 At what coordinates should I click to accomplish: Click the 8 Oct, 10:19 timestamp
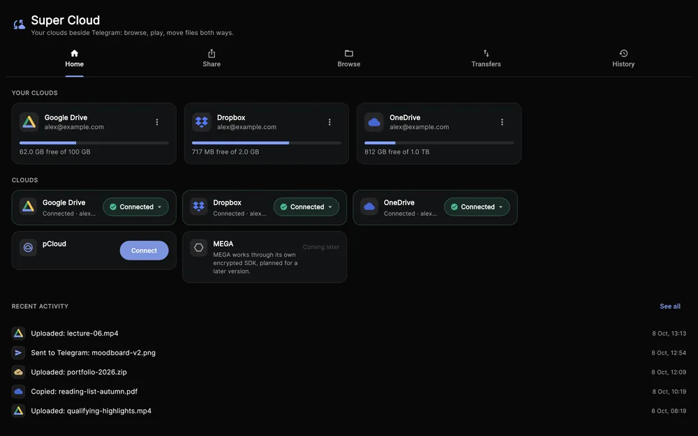point(669,391)
